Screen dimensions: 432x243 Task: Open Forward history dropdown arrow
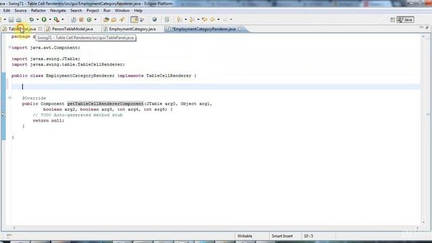tap(231, 20)
